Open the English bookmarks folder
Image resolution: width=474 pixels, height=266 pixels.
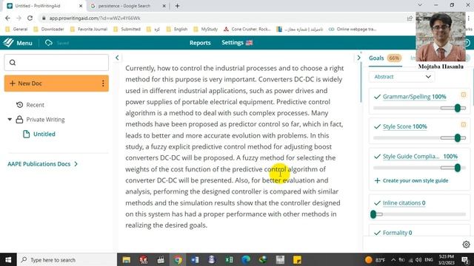[177, 30]
